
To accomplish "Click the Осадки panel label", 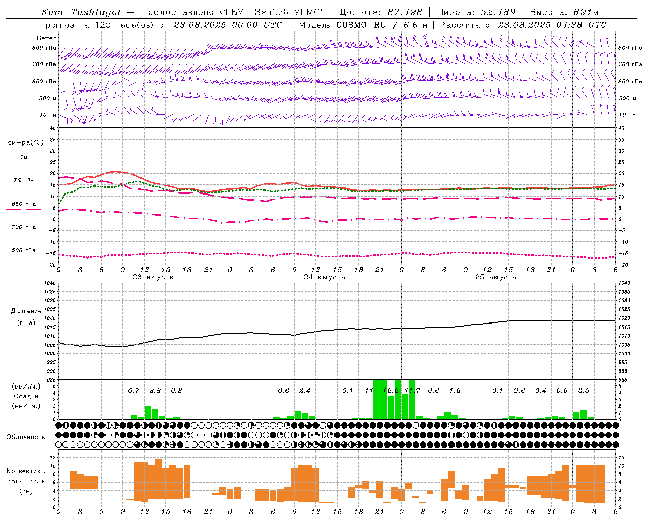I will click(x=26, y=396).
